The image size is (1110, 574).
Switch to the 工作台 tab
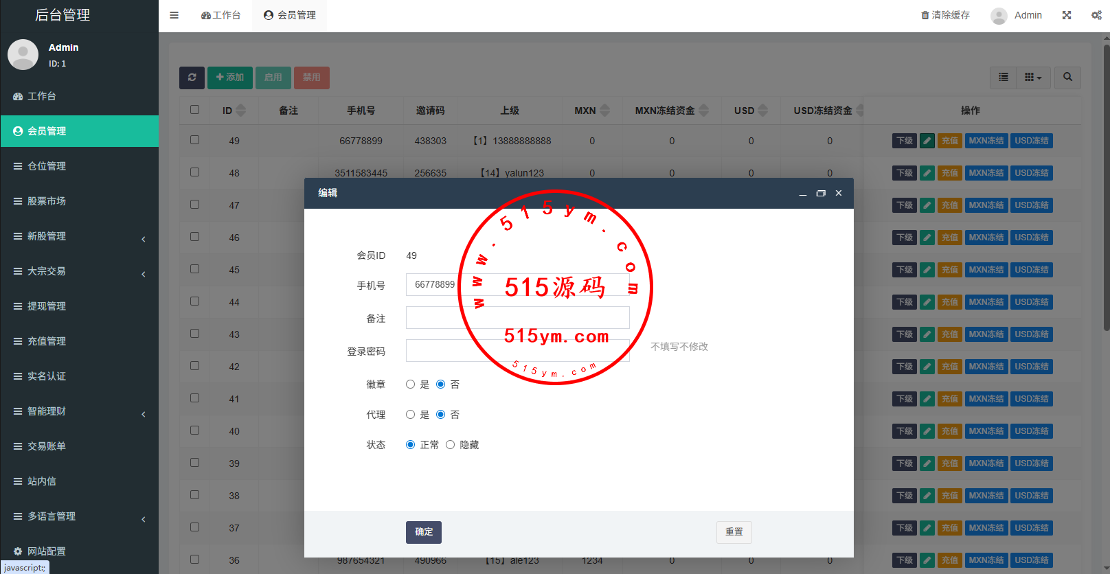coord(220,15)
